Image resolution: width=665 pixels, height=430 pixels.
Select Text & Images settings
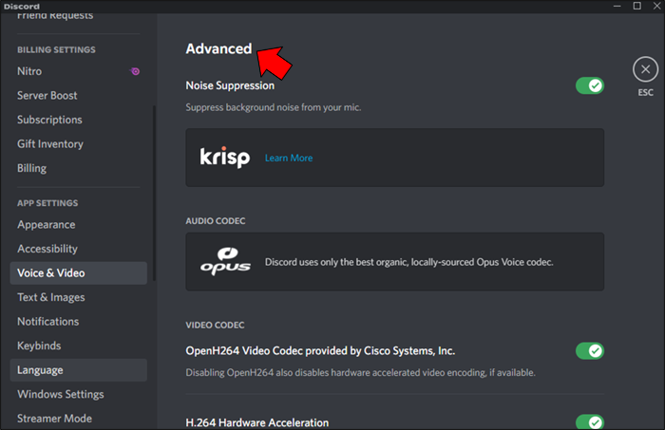[53, 297]
